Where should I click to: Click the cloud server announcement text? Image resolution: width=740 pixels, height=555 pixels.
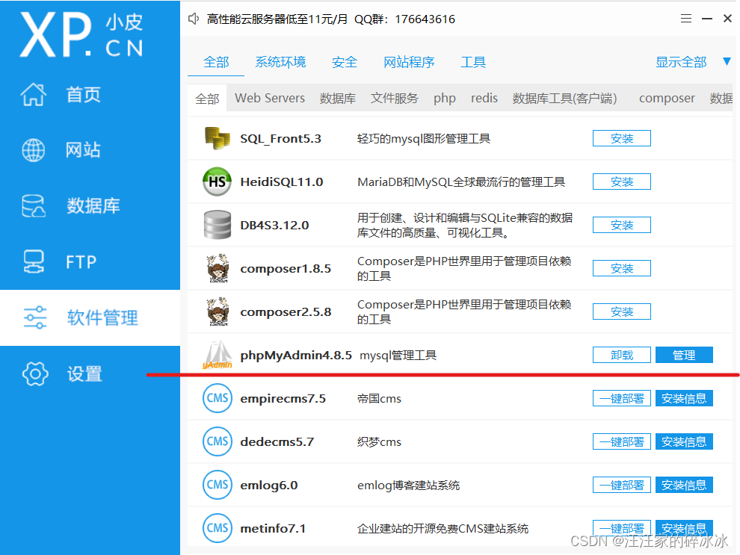coord(331,19)
